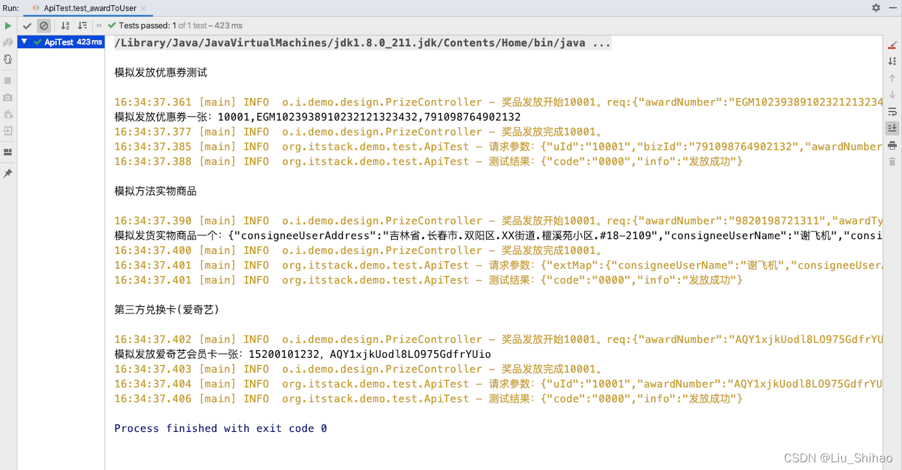
Task: Click Tests passed status text
Action: [x=180, y=26]
